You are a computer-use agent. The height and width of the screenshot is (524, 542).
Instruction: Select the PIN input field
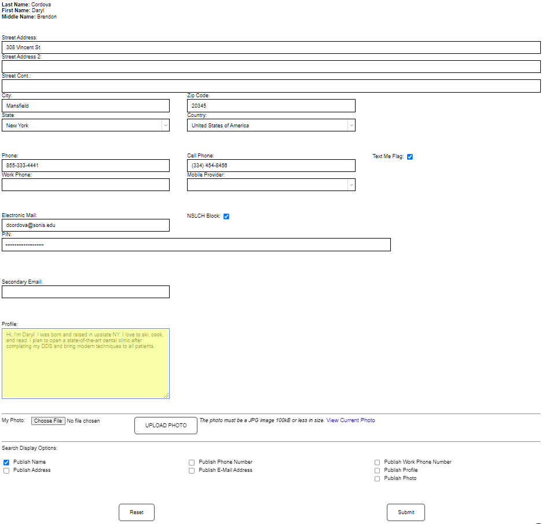point(196,244)
